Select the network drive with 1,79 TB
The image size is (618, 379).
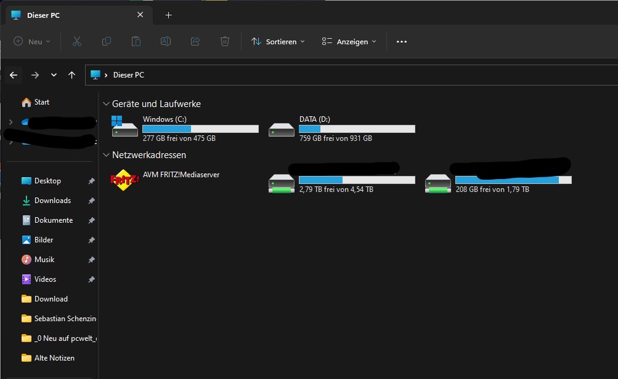pyautogui.click(x=438, y=183)
